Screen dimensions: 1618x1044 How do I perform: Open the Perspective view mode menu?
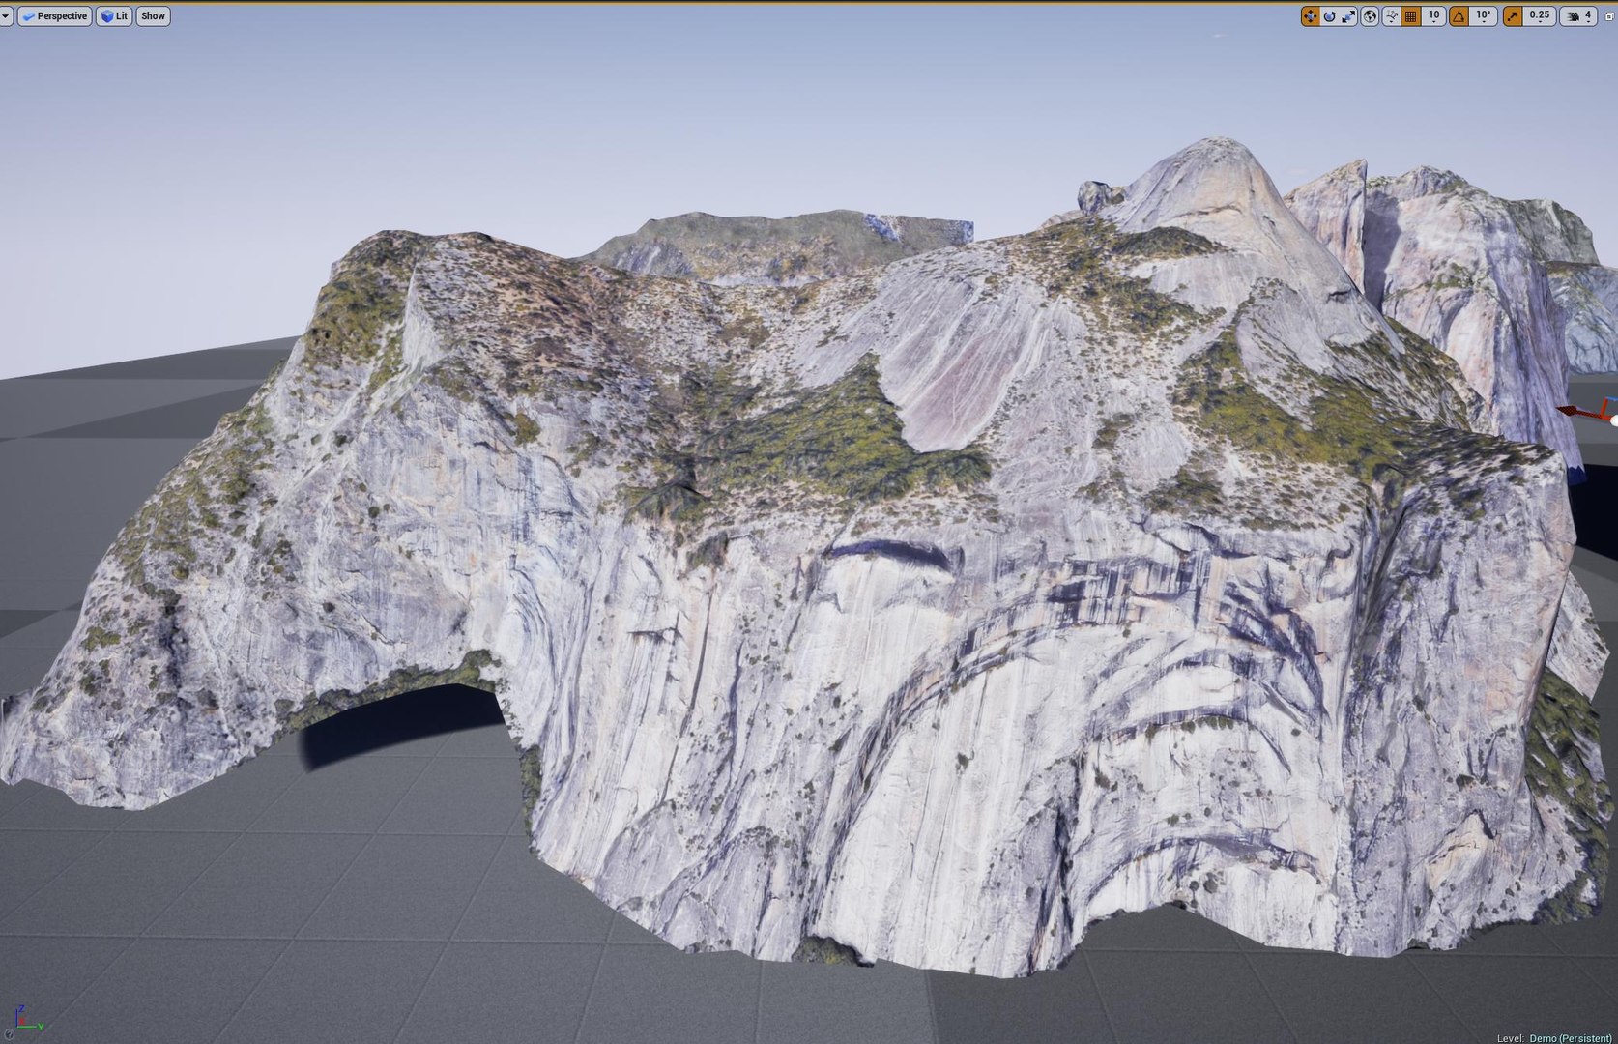pos(55,16)
